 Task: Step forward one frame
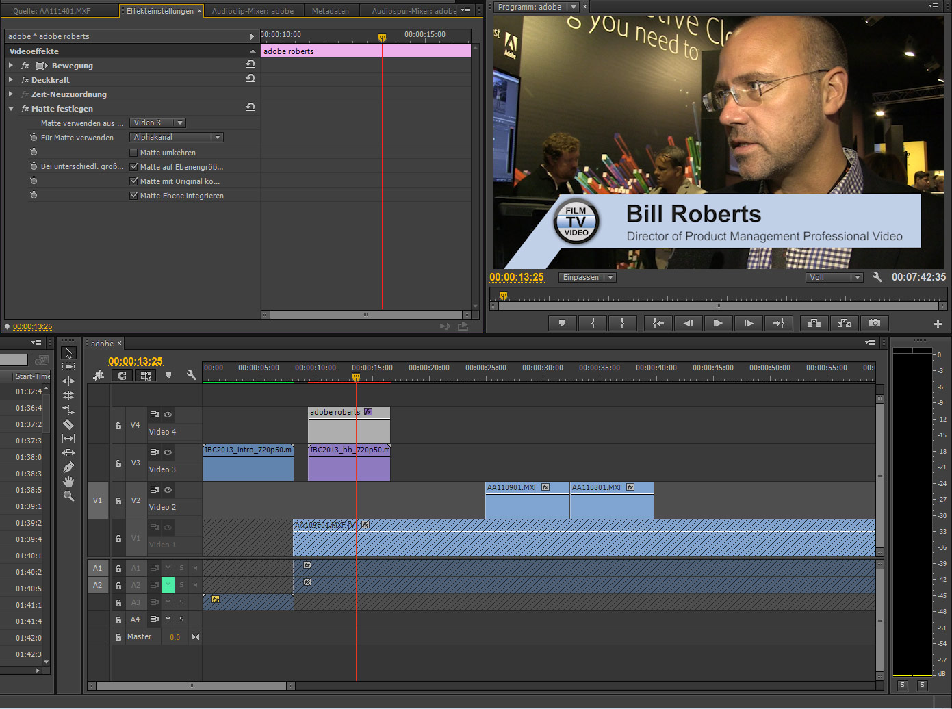(x=748, y=323)
